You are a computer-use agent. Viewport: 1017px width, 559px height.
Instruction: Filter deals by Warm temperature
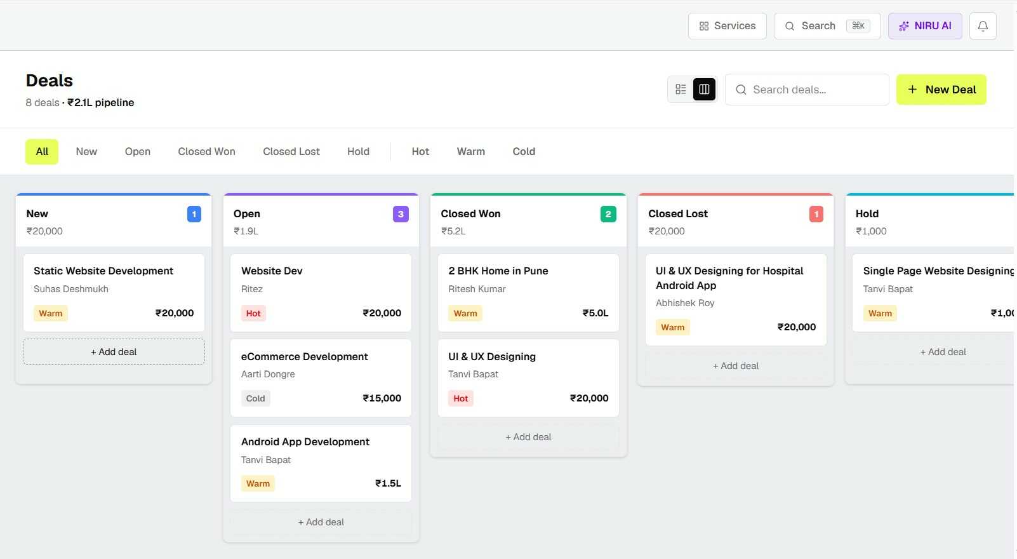471,152
